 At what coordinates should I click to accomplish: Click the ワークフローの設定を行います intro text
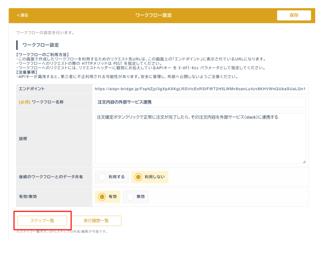45,33
